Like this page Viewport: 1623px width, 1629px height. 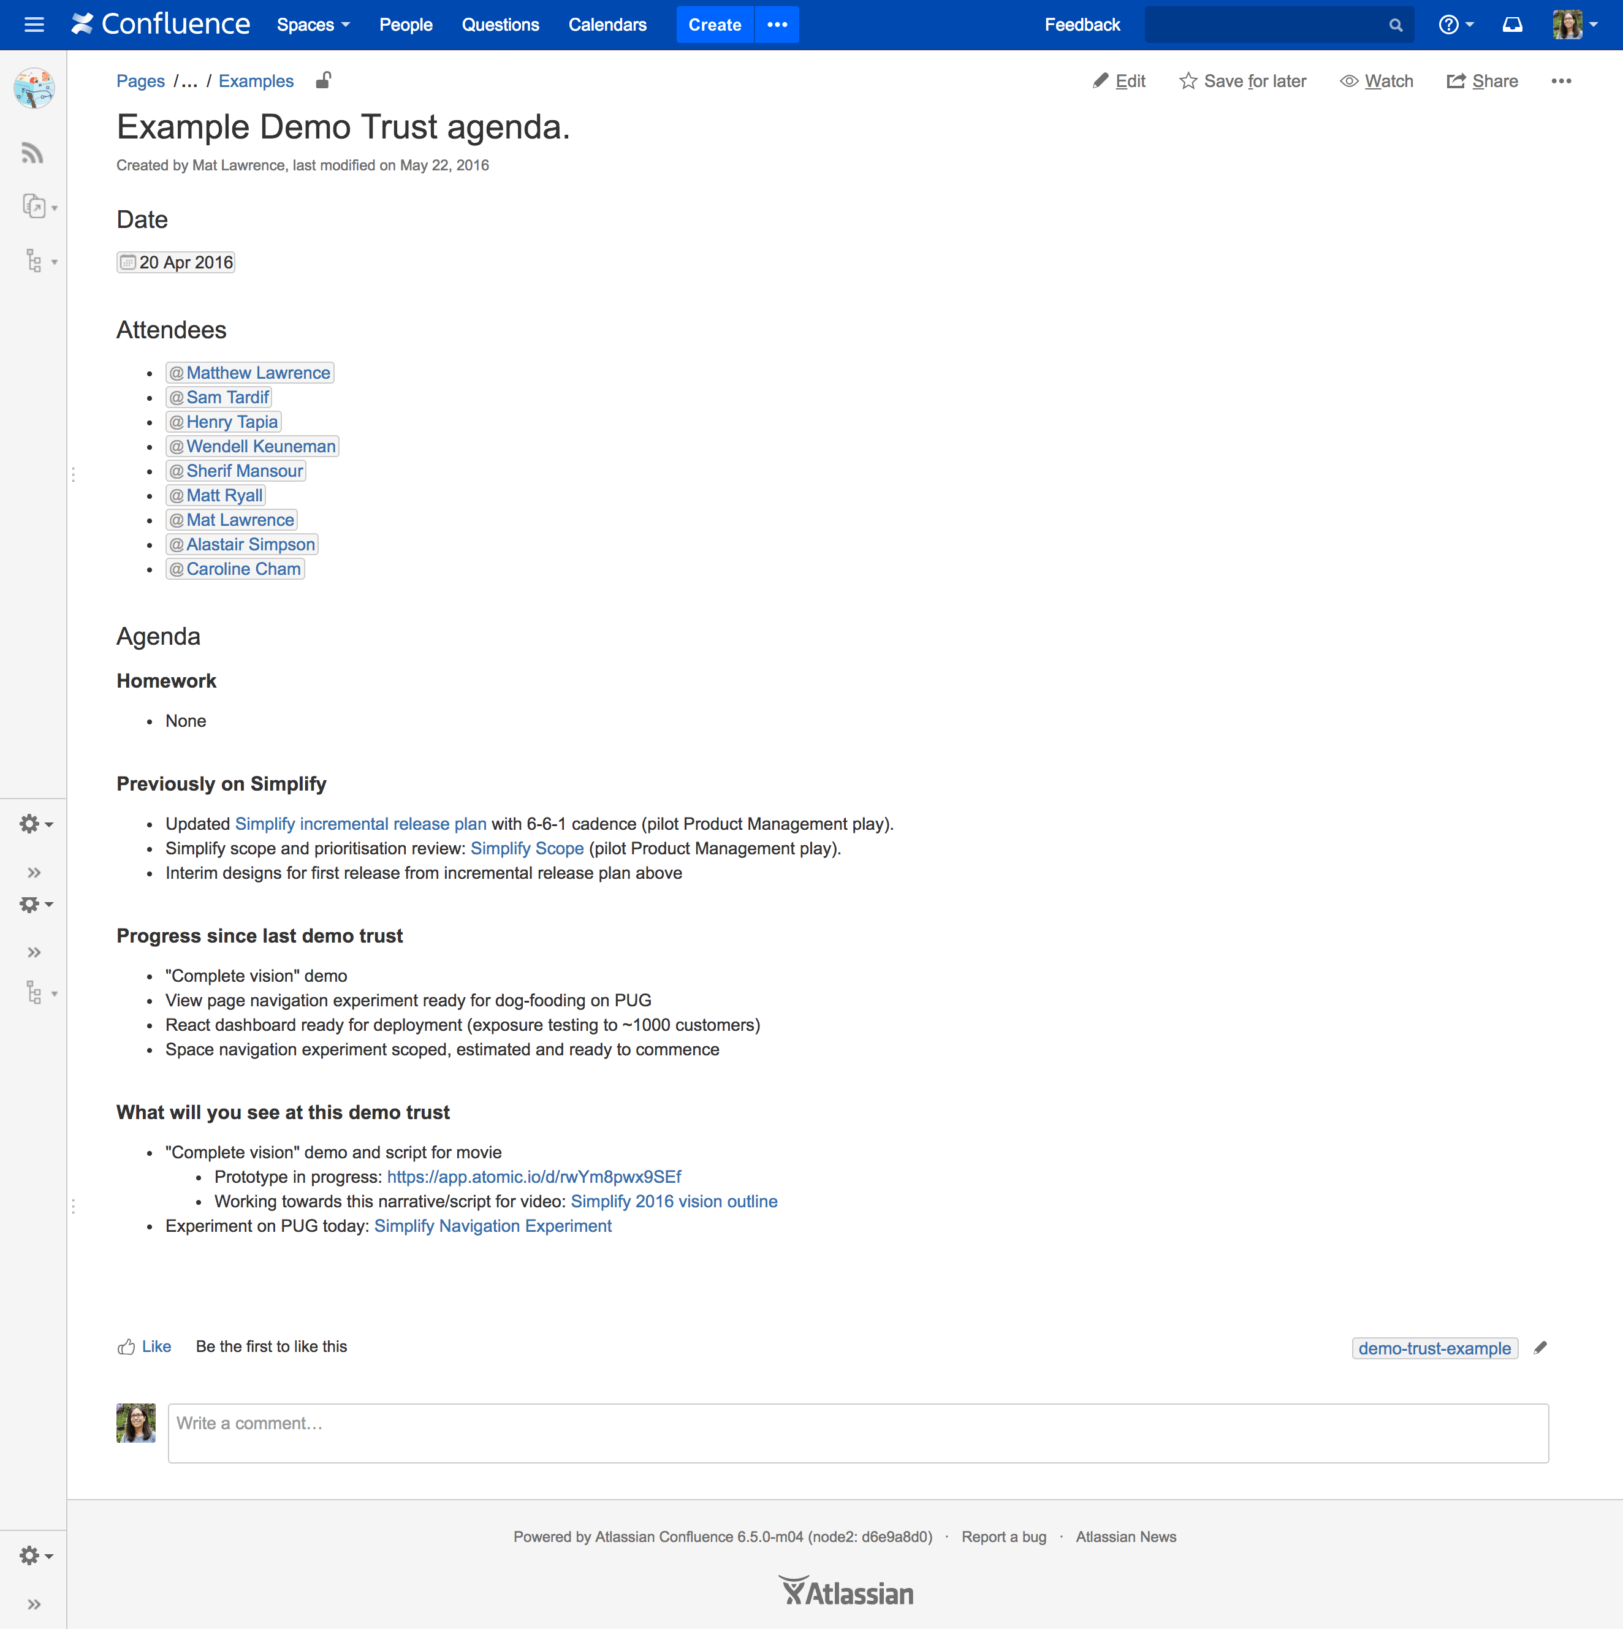point(143,1346)
